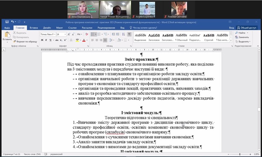
Task: Click the vertical scrollbar of the document
Action: [259, 100]
